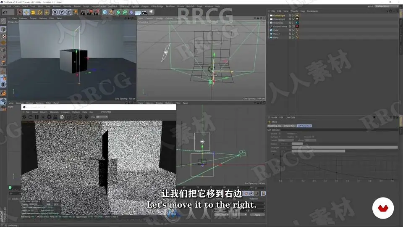
Task: Select OctaneCamera object in list
Action: pyautogui.click(x=280, y=26)
